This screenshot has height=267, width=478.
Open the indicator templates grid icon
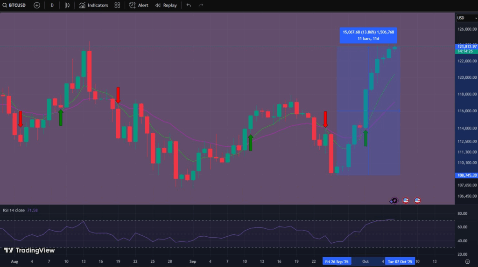coord(117,5)
